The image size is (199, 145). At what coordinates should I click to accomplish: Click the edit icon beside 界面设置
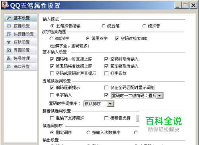pos(9,50)
